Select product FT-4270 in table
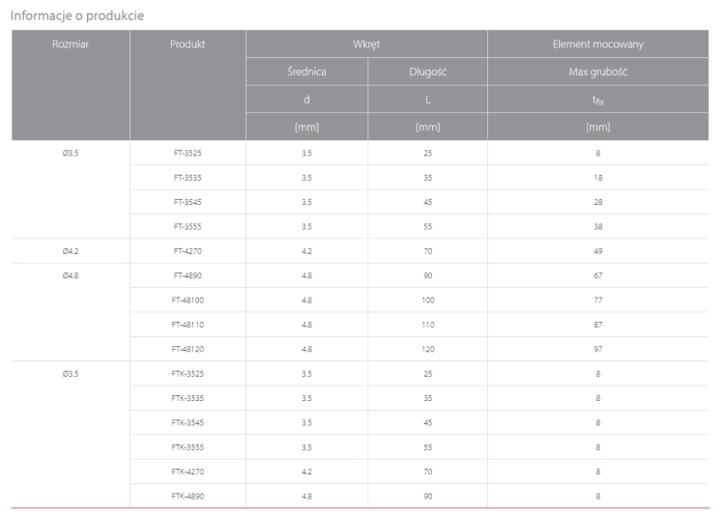 click(x=188, y=251)
